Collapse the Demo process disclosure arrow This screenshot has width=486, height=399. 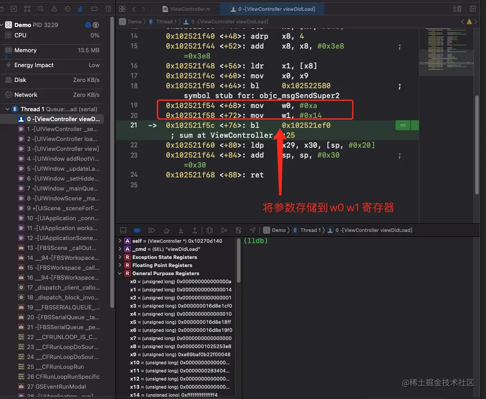point(2,25)
